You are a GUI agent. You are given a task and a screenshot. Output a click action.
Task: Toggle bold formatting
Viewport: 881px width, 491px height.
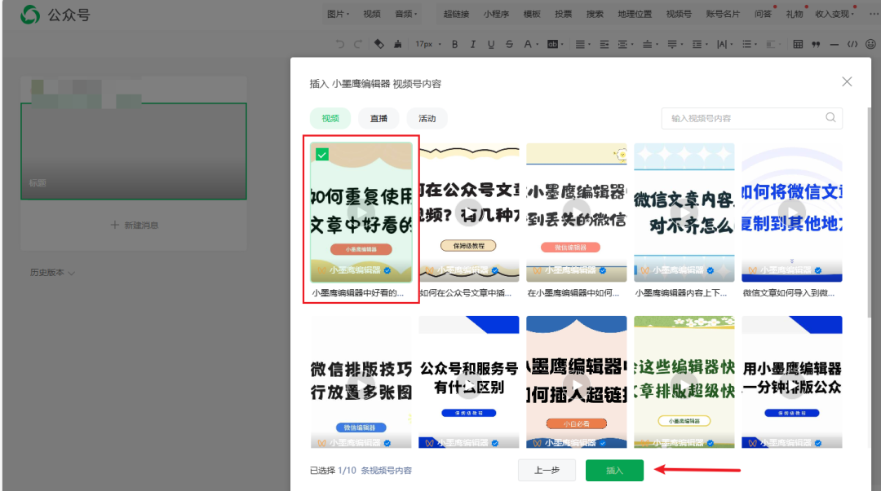(x=454, y=44)
